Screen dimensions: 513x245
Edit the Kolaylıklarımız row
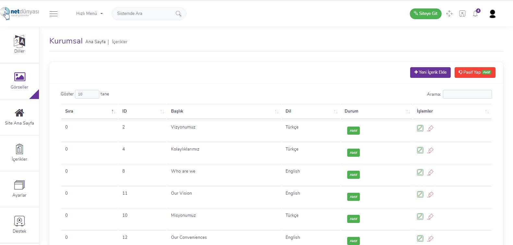(x=420, y=150)
